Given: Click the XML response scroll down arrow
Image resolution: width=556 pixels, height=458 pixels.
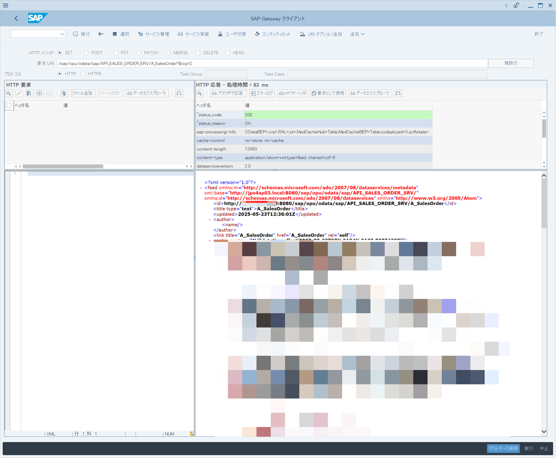Looking at the screenshot, I should tap(544, 431).
